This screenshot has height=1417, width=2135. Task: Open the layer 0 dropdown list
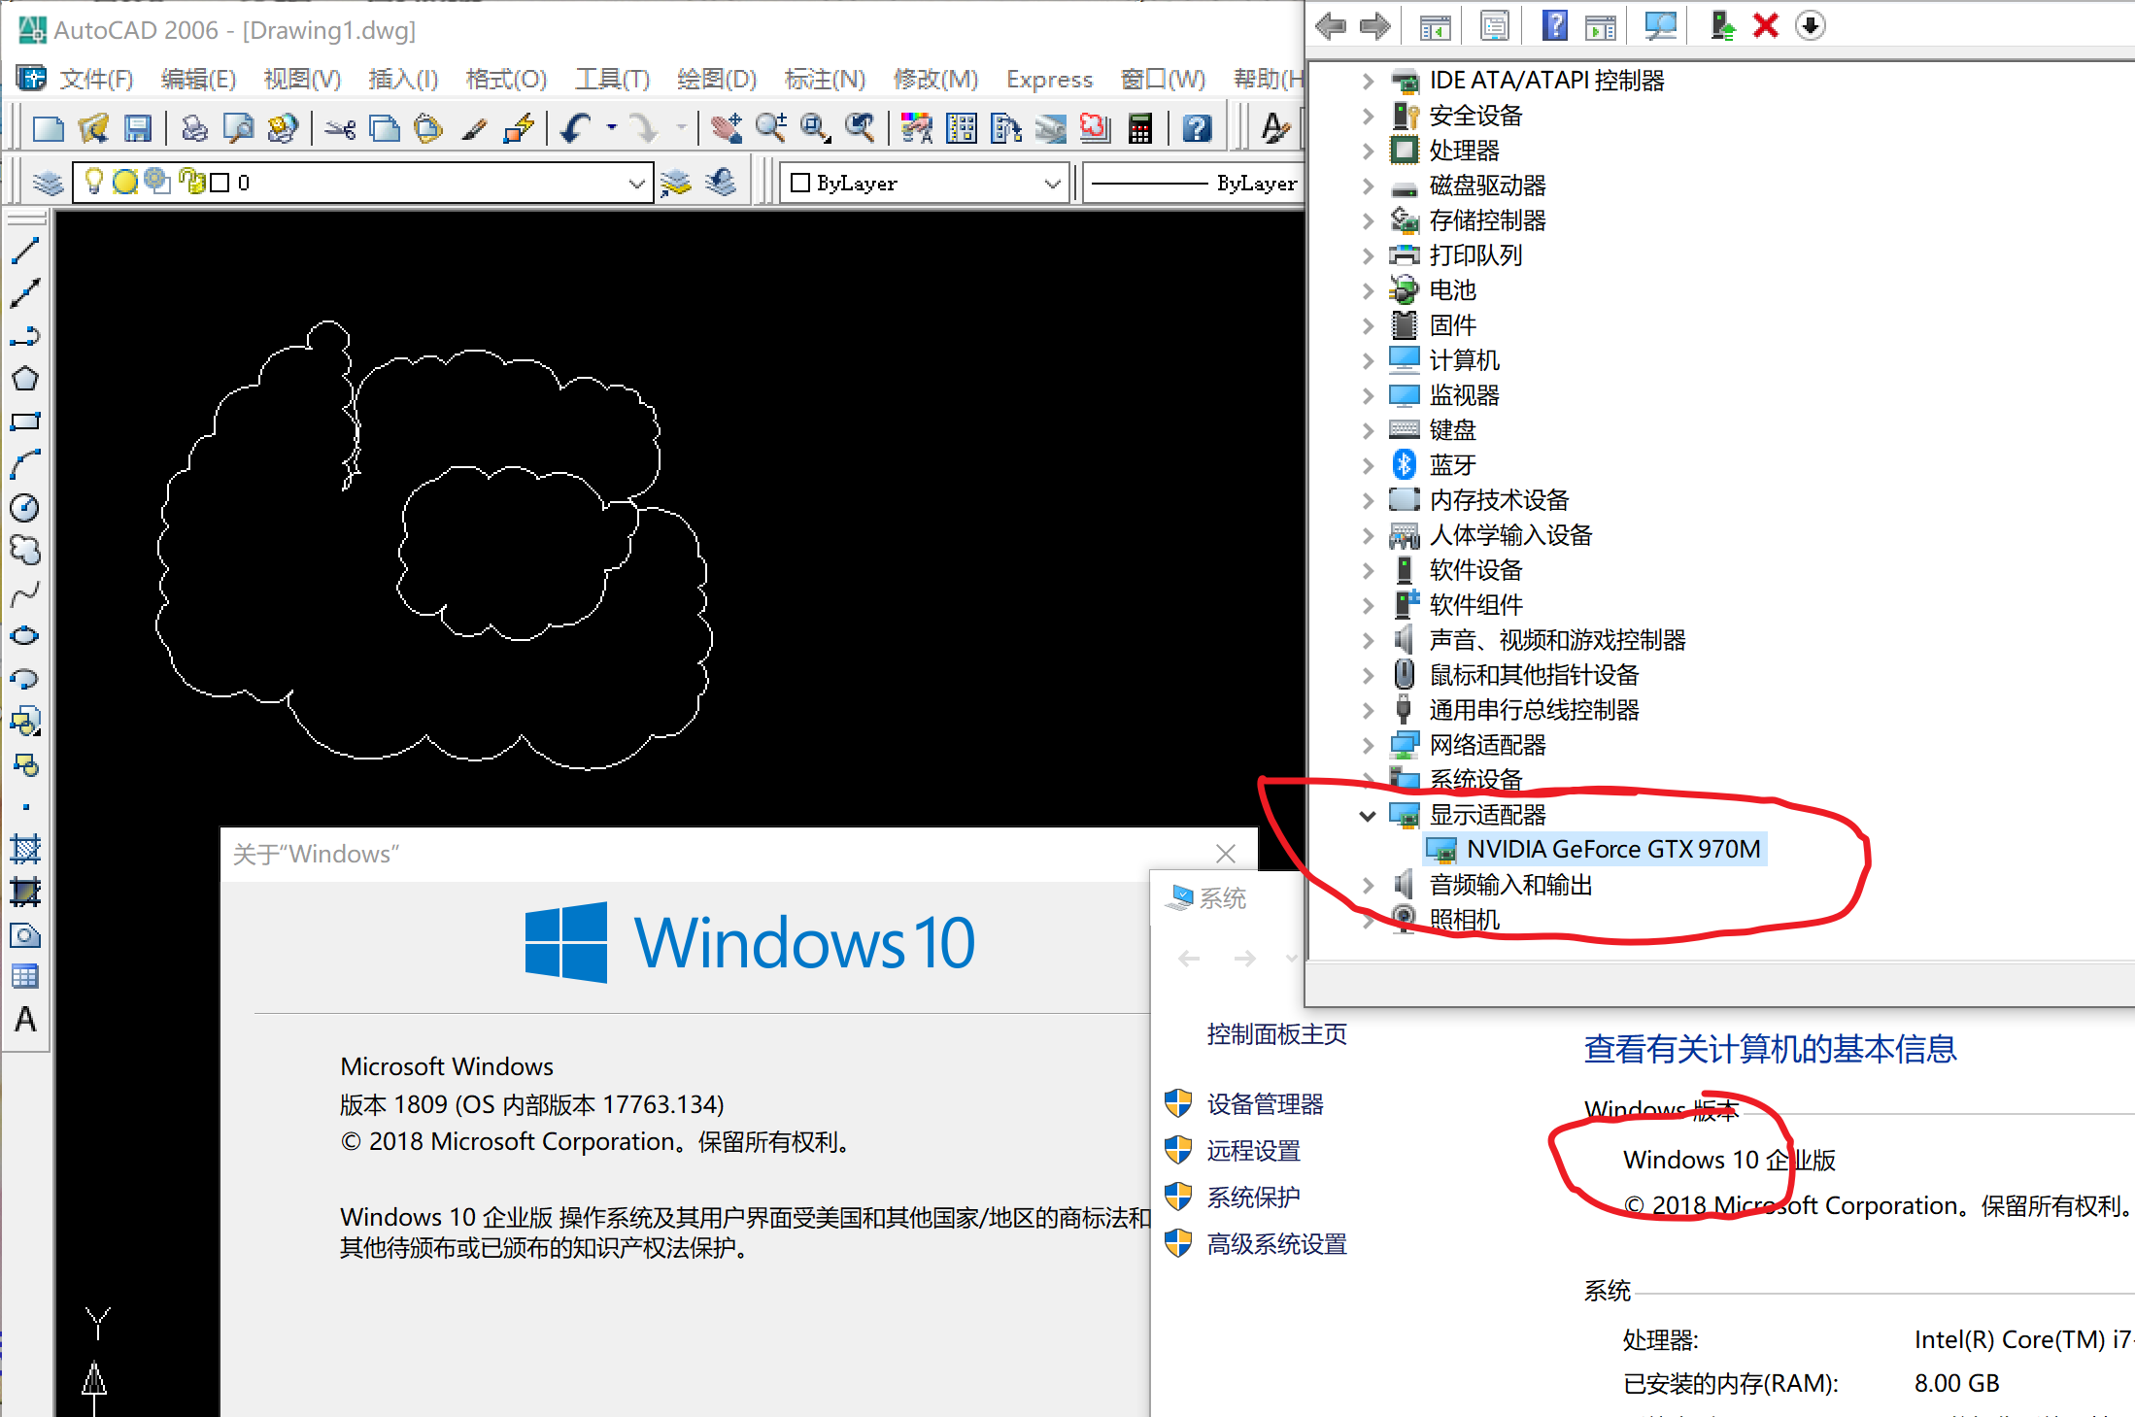click(x=636, y=183)
